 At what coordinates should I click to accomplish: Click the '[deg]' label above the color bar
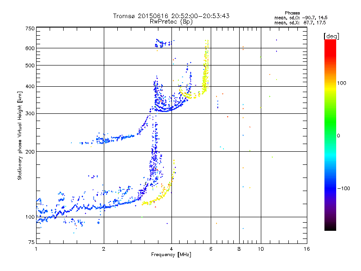pyautogui.click(x=331, y=36)
